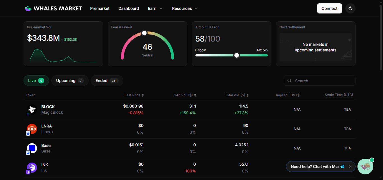Click the $343.8M pre-market volume
The height and width of the screenshot is (180, 383).
click(x=43, y=38)
